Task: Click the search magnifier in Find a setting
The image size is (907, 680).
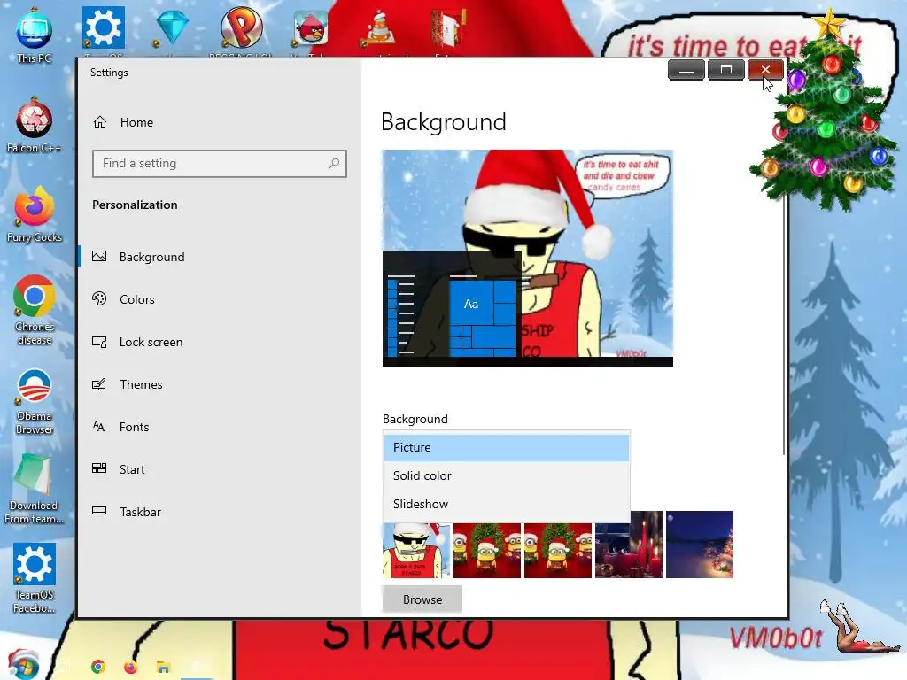Action: tap(334, 164)
